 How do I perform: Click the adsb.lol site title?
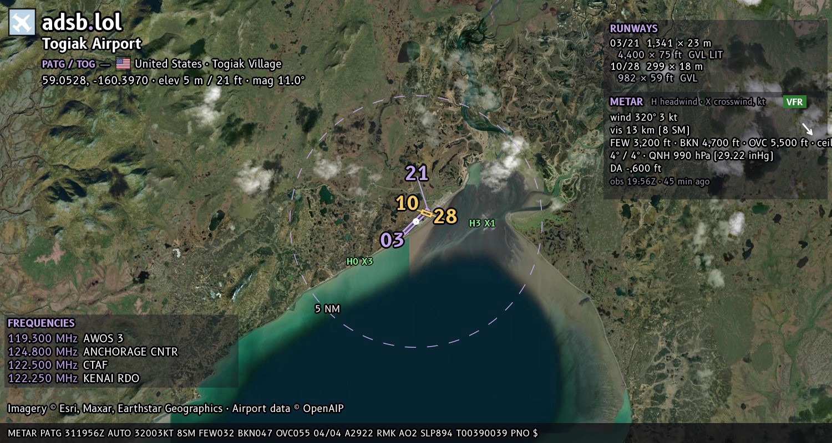click(82, 23)
